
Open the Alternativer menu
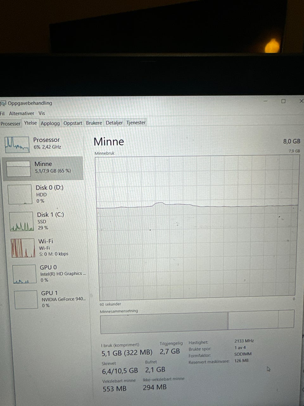click(22, 114)
